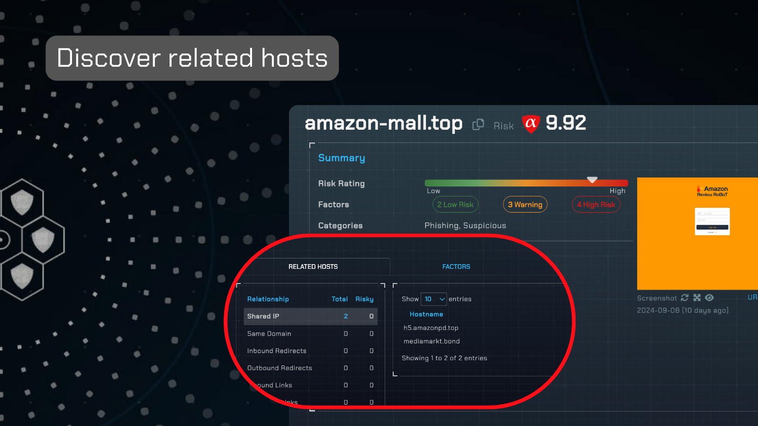The image size is (758, 426).
Task: Open the mediamarkt.bond hostname link
Action: [x=431, y=341]
